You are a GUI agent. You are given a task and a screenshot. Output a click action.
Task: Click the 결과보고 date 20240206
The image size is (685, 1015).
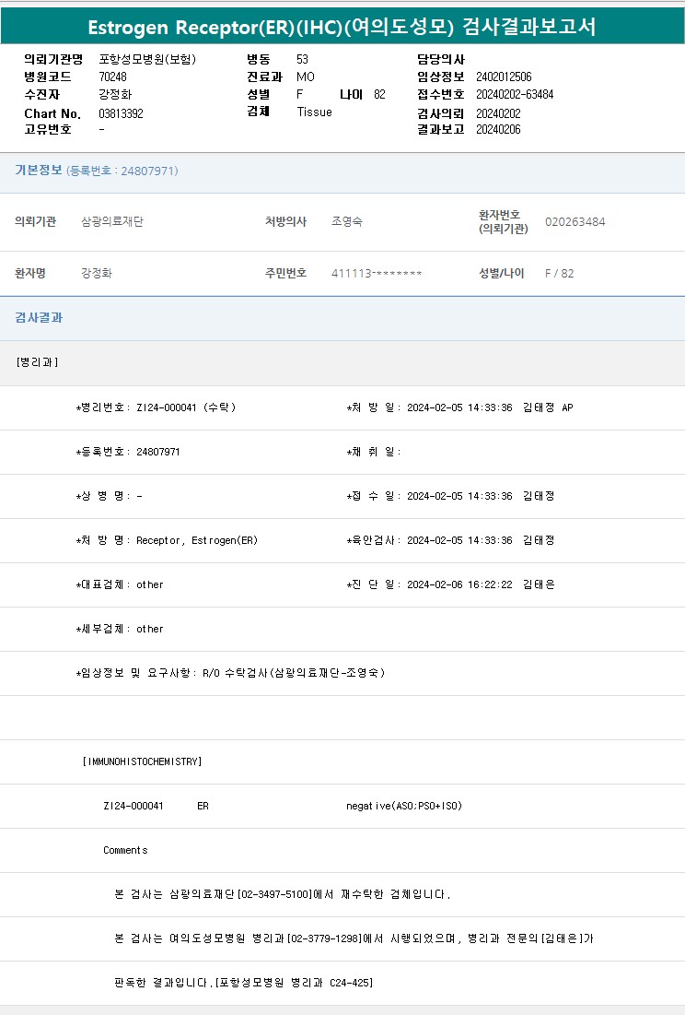point(498,130)
